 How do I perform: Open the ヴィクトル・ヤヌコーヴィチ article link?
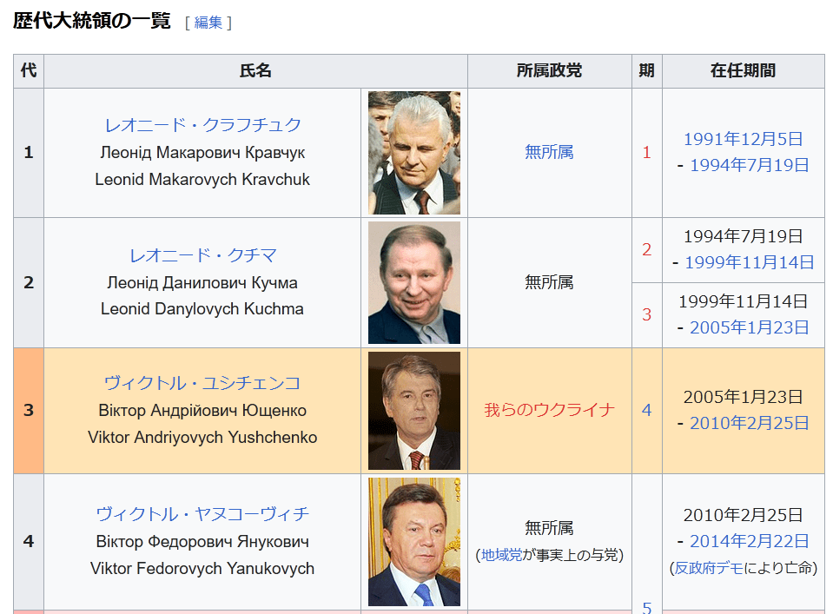click(202, 514)
